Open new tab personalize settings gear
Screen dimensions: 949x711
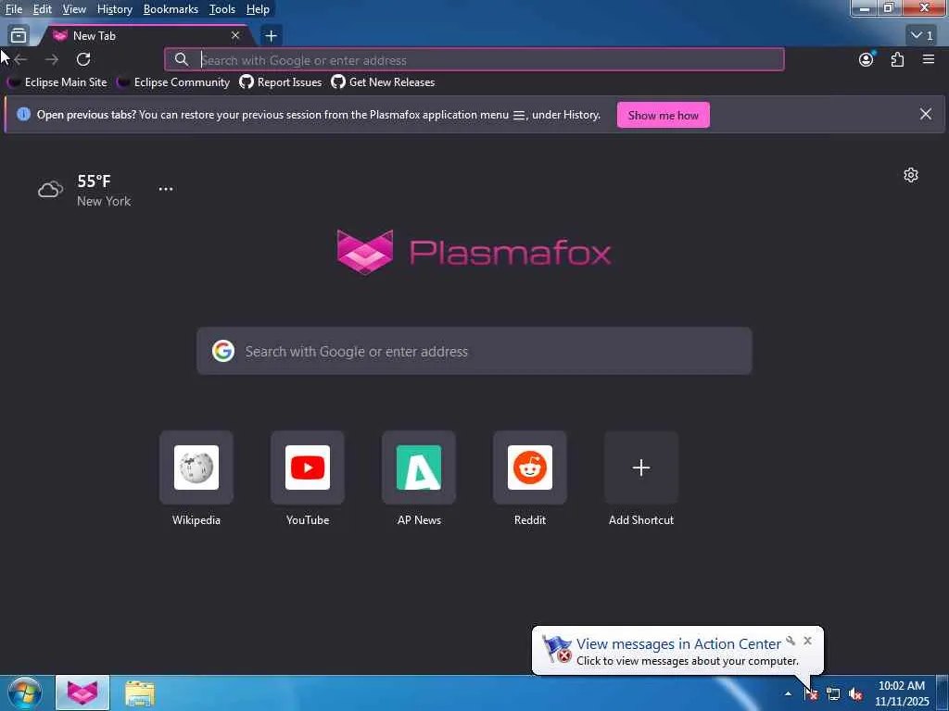coord(911,175)
